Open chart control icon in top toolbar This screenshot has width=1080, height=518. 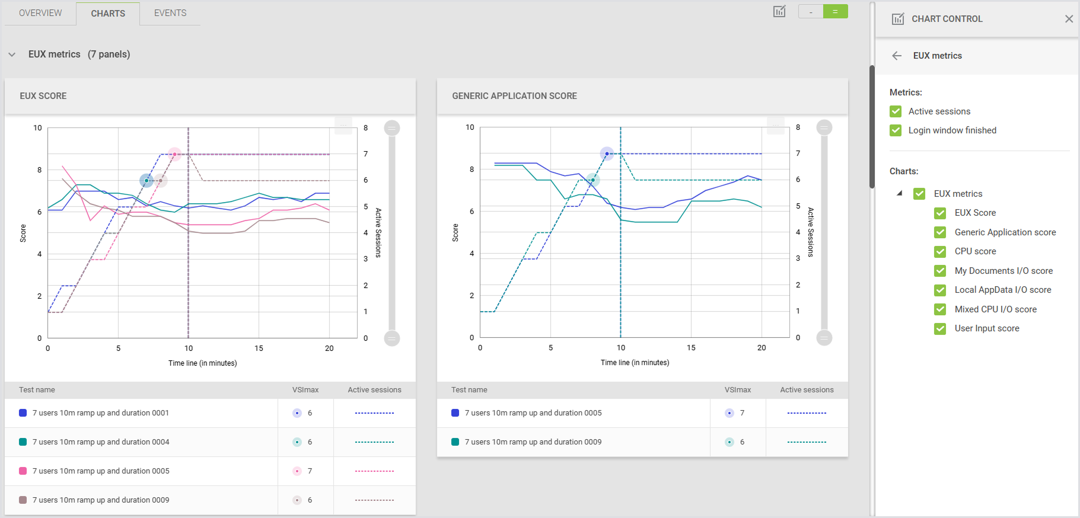pos(779,11)
